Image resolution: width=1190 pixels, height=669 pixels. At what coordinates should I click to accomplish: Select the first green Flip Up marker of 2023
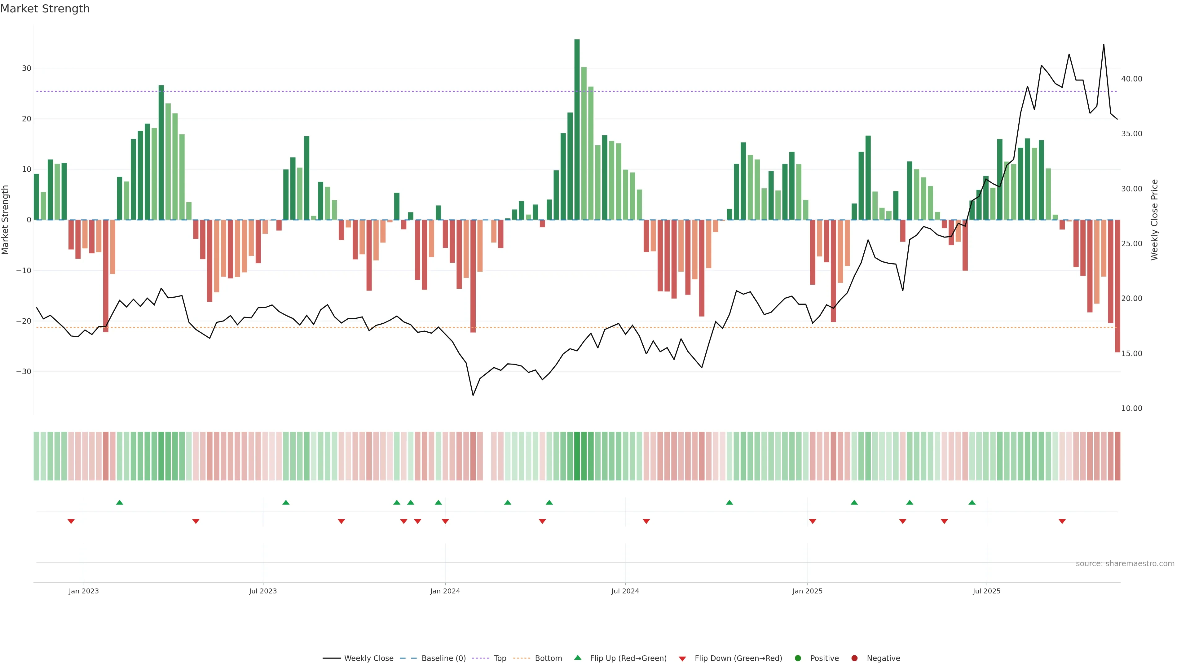[x=120, y=502]
